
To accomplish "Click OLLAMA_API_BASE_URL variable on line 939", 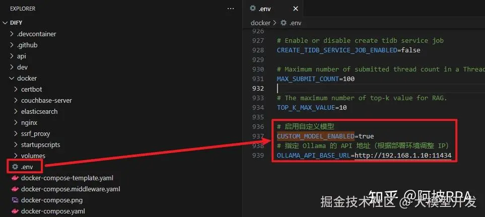I will pos(314,155).
